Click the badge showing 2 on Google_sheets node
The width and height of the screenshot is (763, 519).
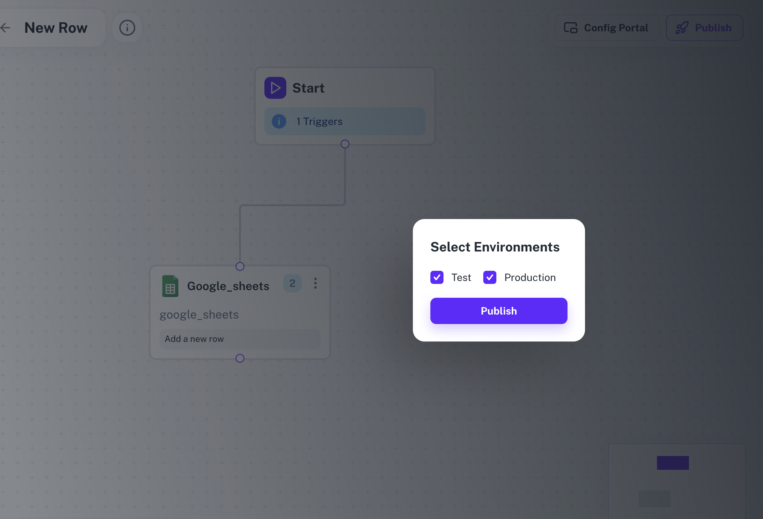coord(292,283)
